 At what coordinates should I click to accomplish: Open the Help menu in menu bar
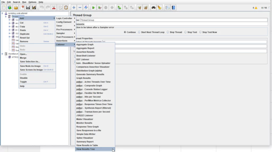[41, 2]
